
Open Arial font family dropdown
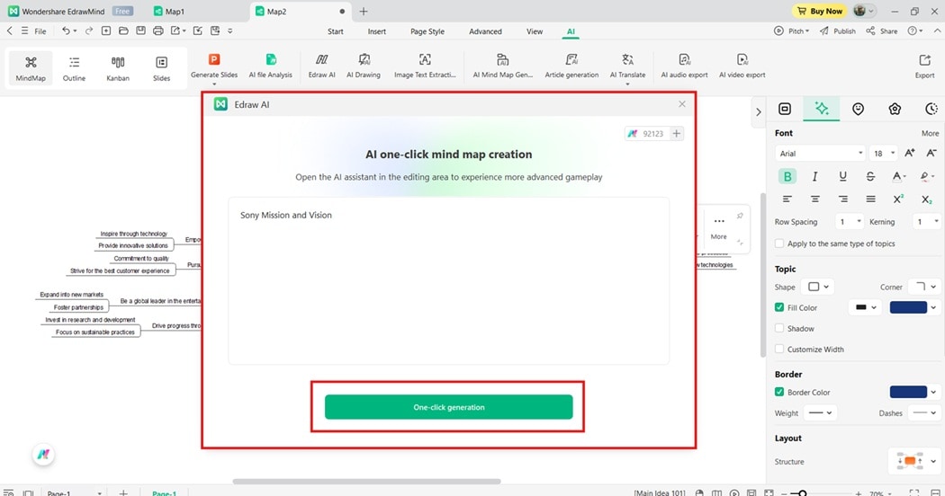tap(820, 153)
